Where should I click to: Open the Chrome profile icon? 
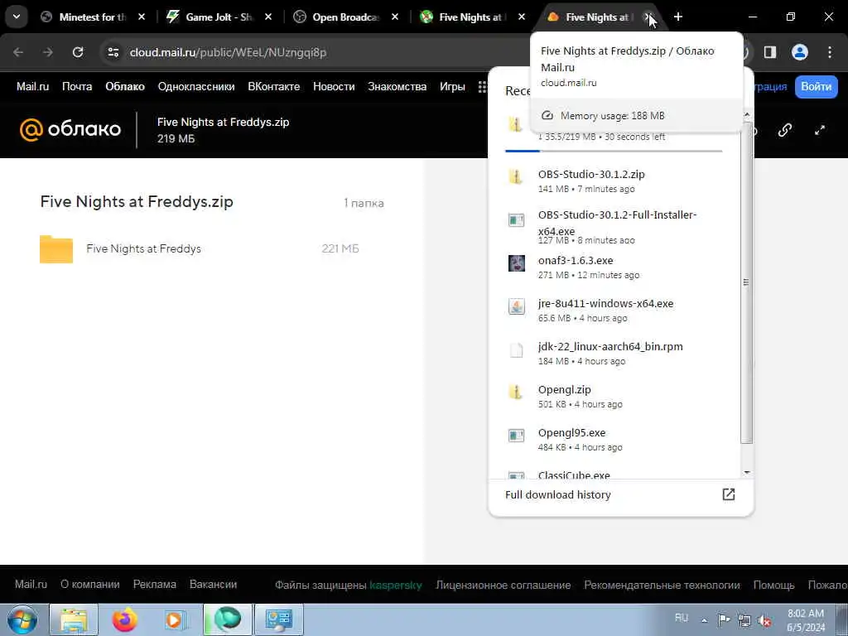pos(800,52)
